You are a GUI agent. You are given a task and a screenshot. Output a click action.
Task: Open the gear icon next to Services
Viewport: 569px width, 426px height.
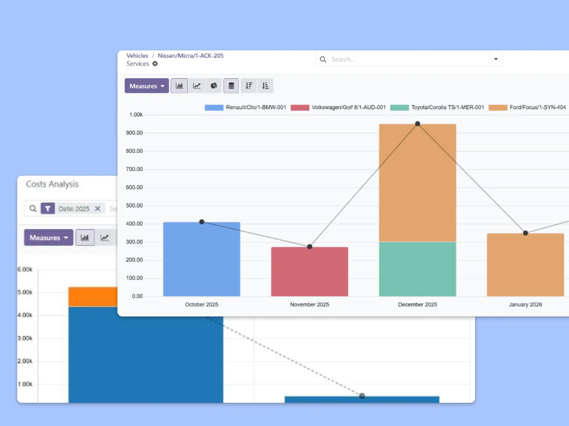tap(154, 64)
